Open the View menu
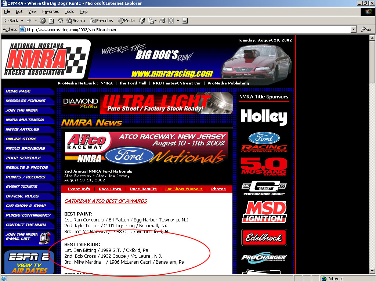 [x=32, y=11]
